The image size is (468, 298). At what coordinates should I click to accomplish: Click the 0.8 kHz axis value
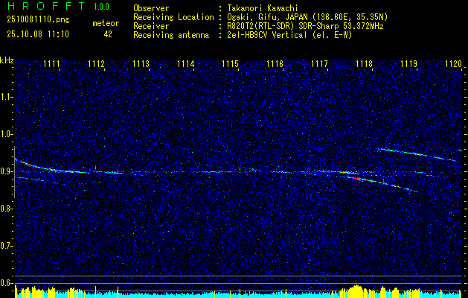point(7,209)
